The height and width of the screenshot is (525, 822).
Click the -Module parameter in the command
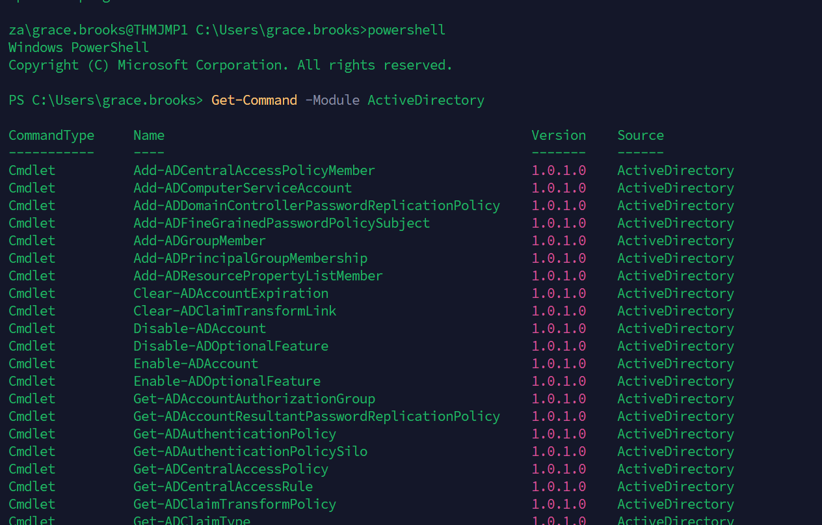[332, 100]
